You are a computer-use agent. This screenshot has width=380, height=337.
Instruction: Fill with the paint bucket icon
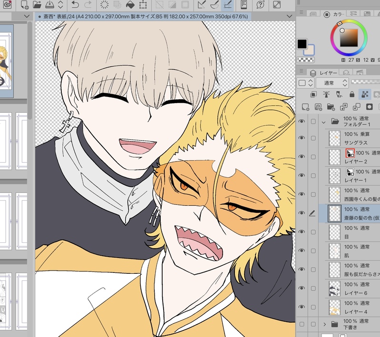coord(130,5)
